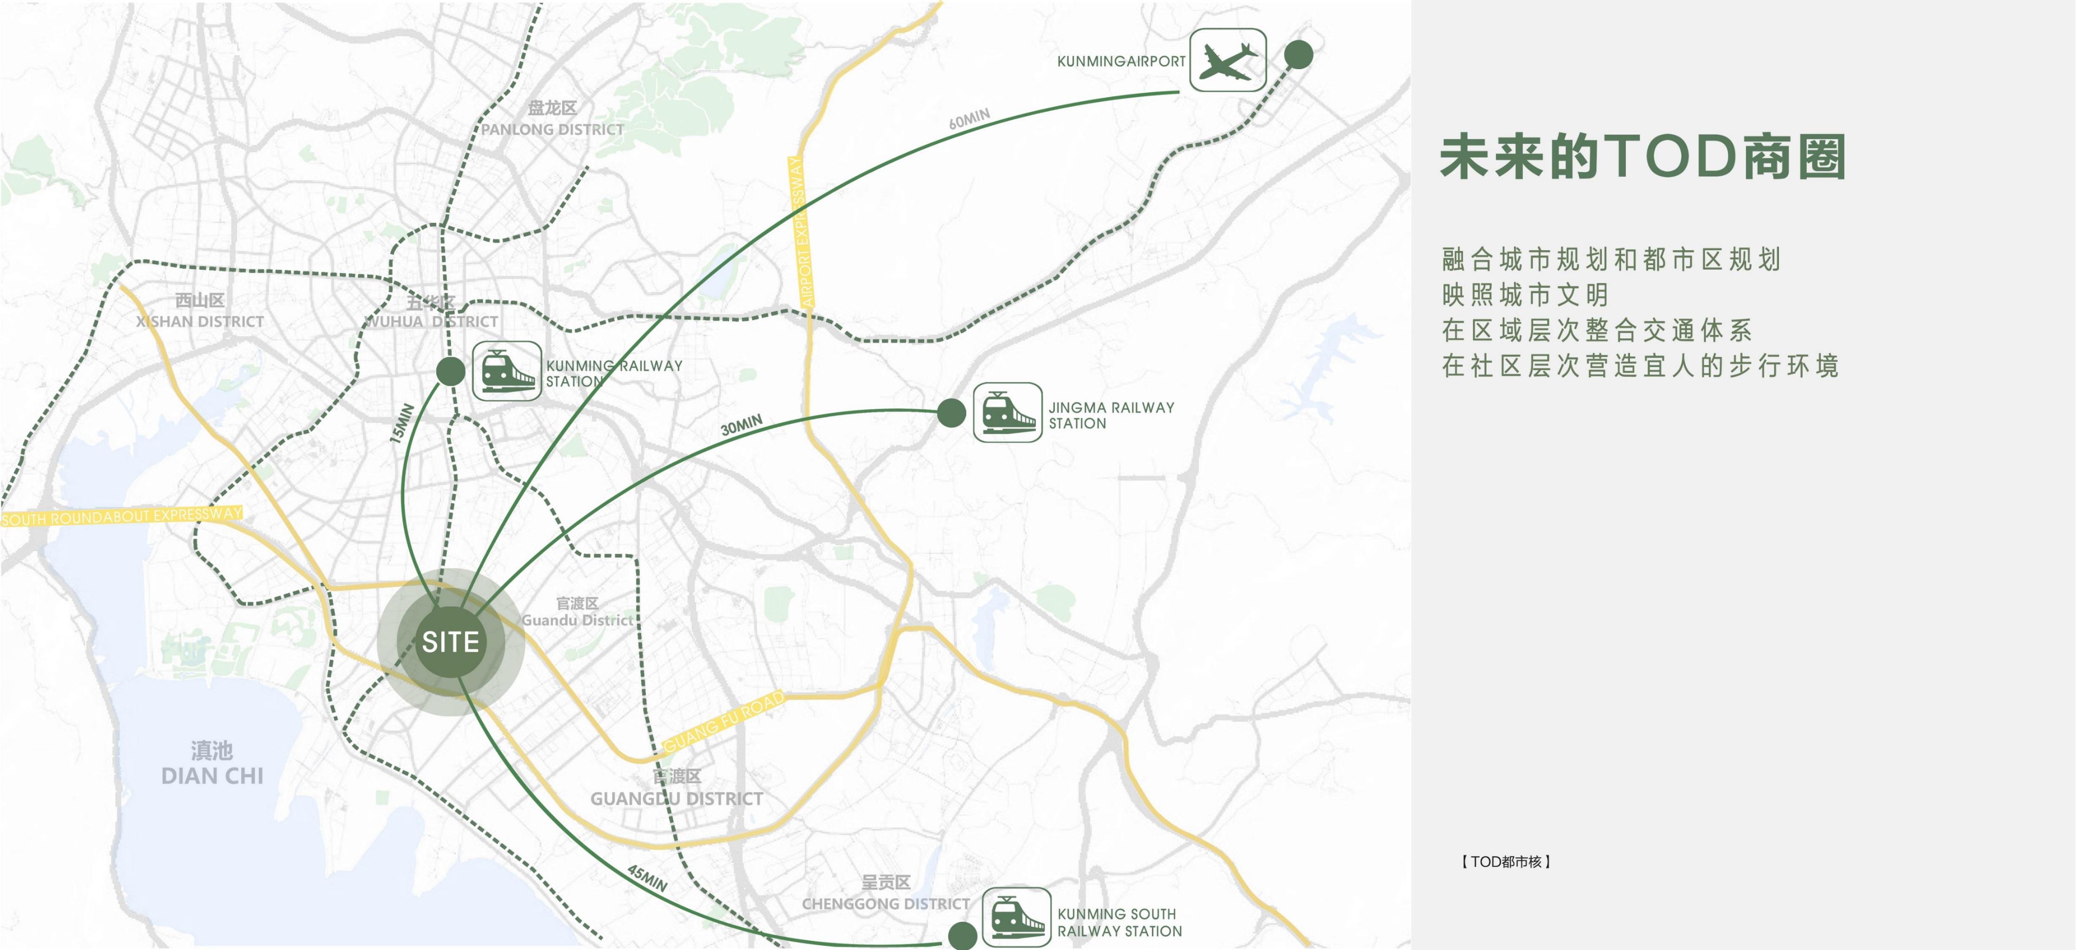Click the Kunming South Railway Station train icon
2076x950 pixels.
pos(1016,918)
